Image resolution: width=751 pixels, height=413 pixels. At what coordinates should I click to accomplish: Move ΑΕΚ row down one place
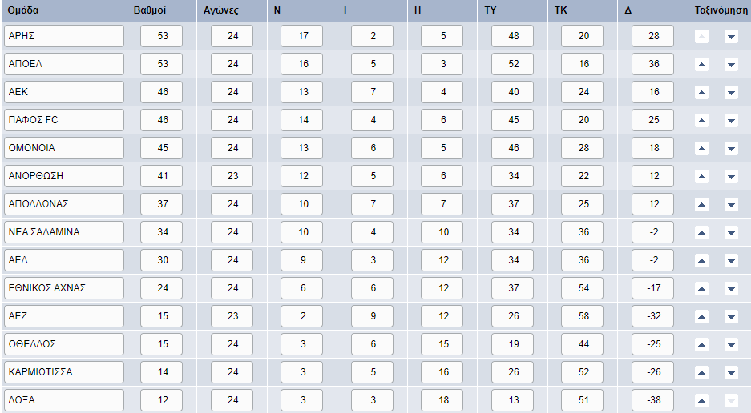[x=731, y=92]
